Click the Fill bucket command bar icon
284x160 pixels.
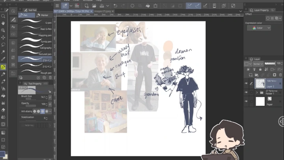(x=148, y=6)
